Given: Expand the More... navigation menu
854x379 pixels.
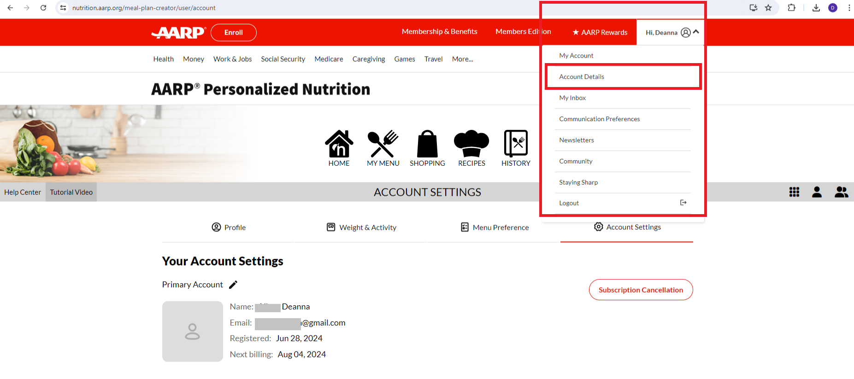Looking at the screenshot, I should click(462, 59).
